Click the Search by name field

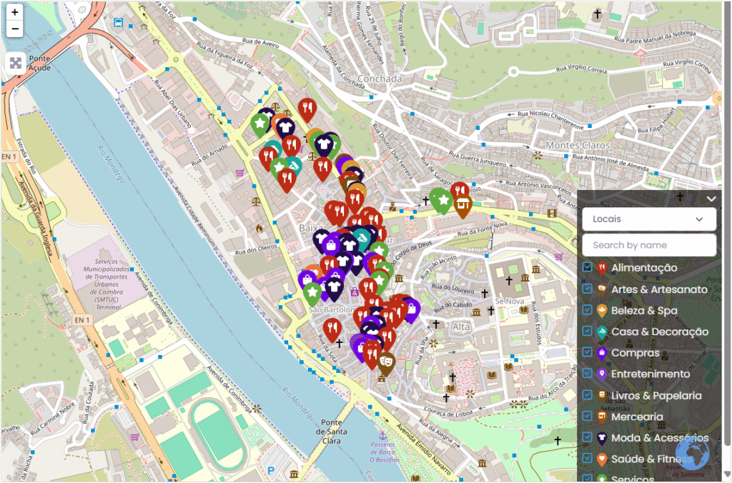pos(648,245)
